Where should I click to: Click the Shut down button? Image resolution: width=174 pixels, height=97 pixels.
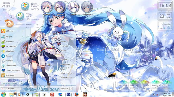tap(65, 89)
